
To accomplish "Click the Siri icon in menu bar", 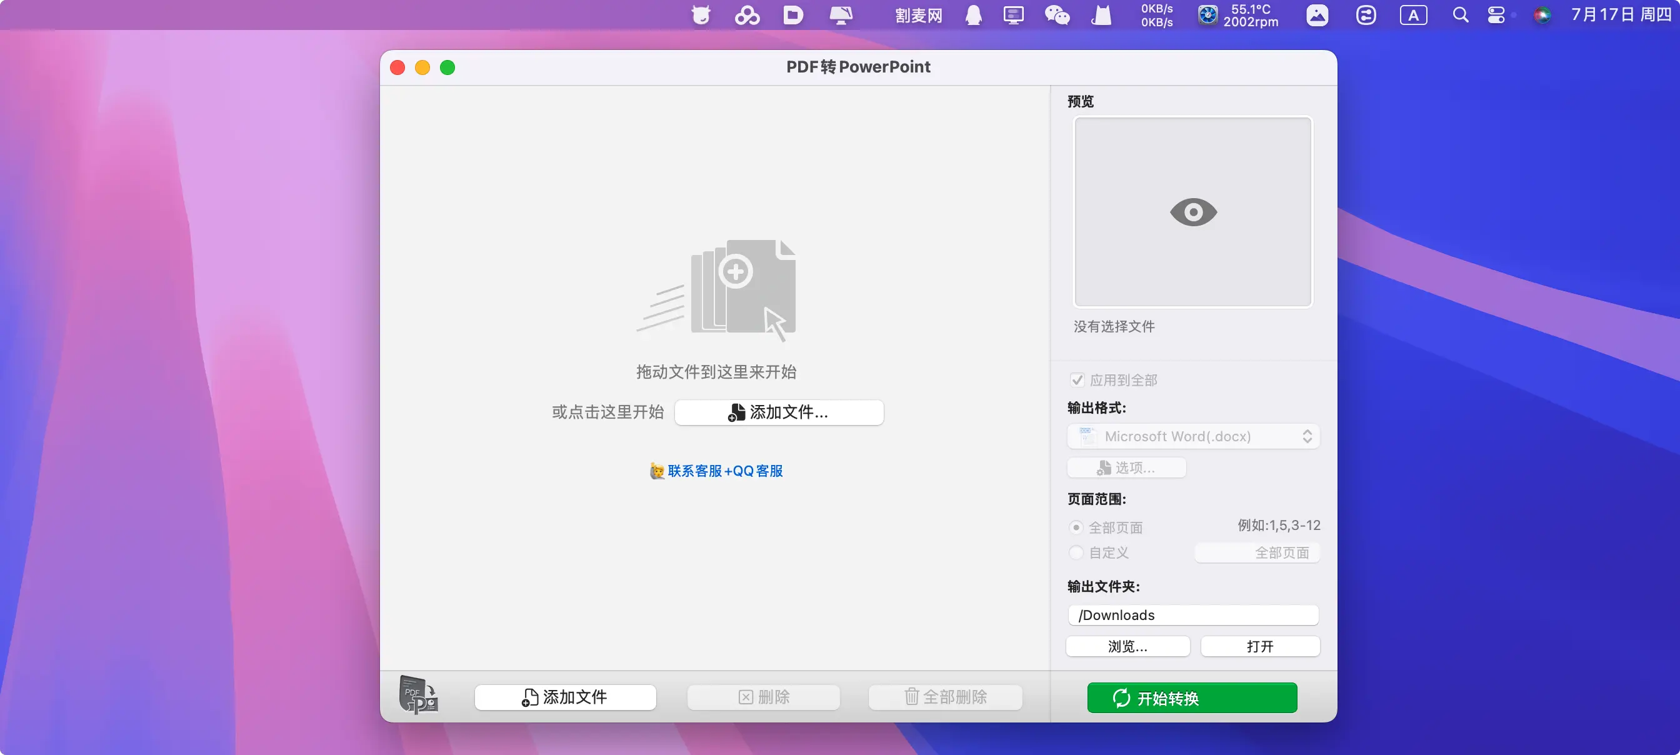I will [1542, 15].
